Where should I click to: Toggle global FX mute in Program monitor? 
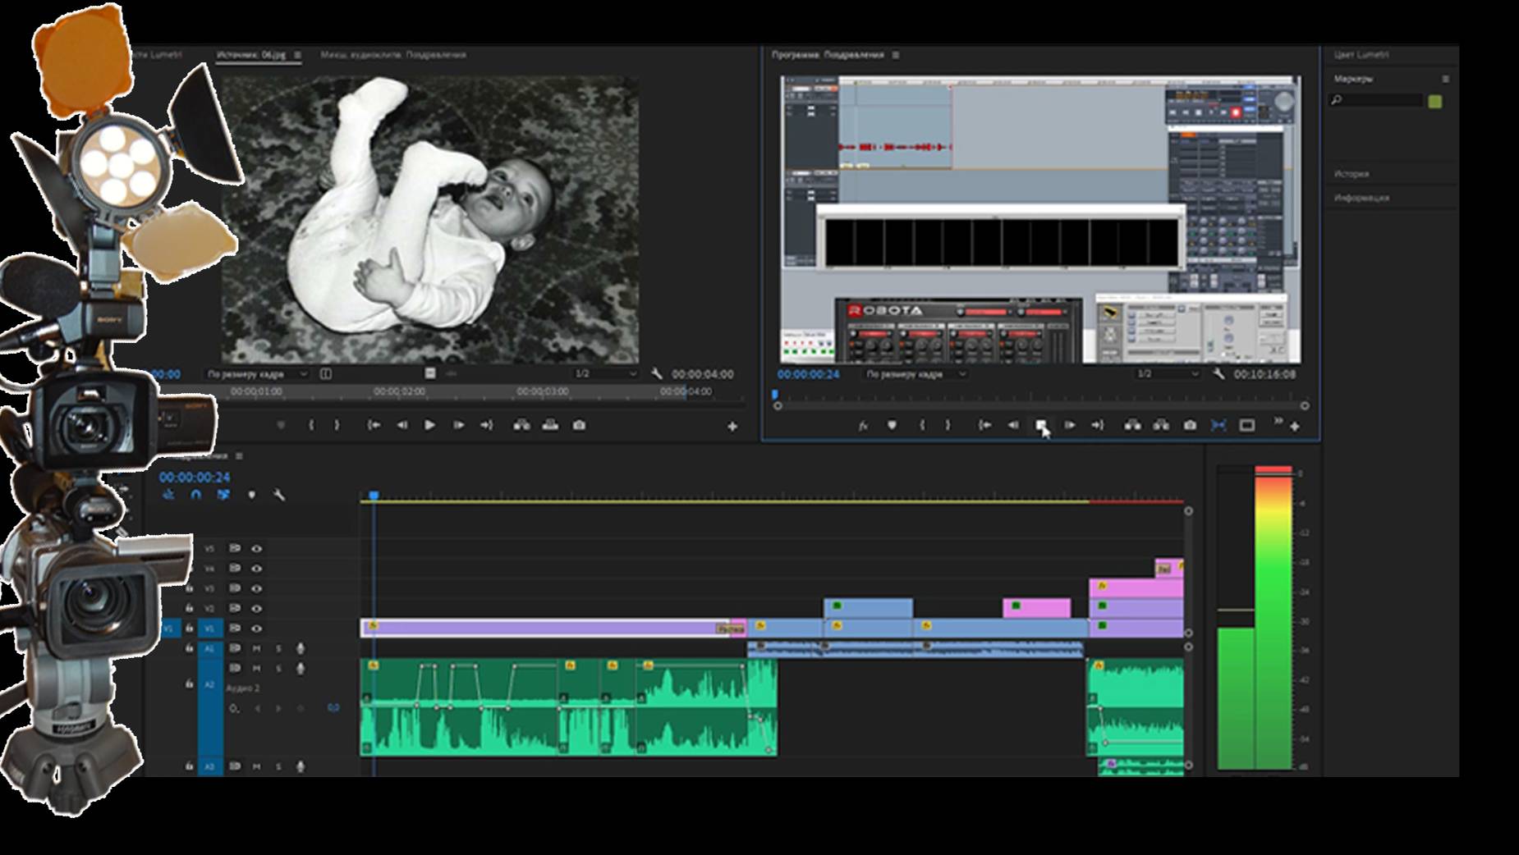(863, 425)
